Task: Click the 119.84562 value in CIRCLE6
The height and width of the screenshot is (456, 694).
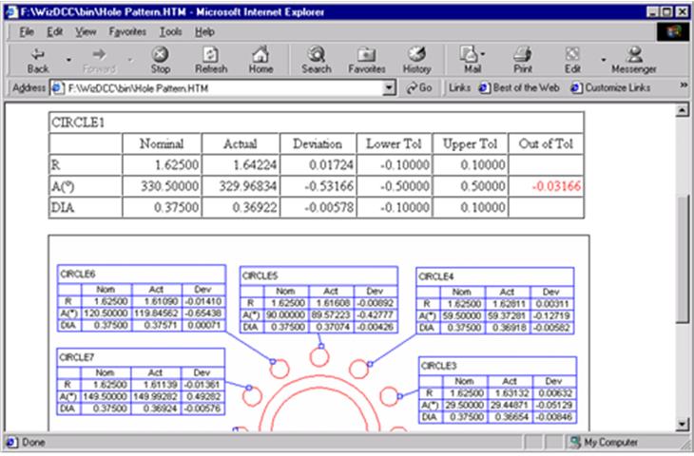Action: [x=156, y=313]
